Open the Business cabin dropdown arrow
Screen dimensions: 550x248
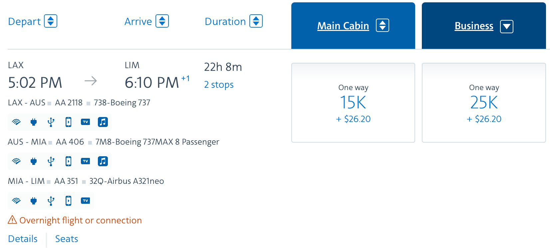(x=507, y=27)
